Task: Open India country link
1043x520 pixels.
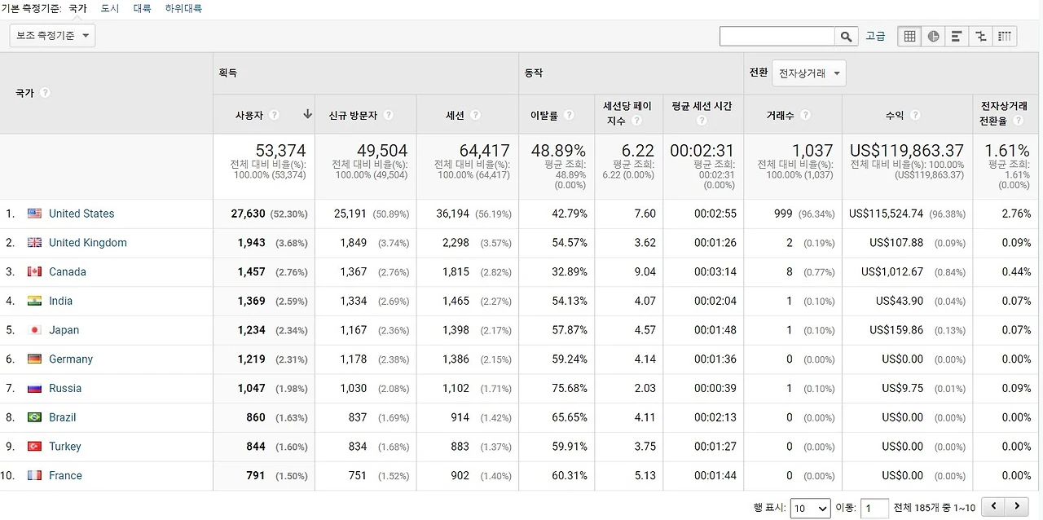Action: click(x=60, y=301)
